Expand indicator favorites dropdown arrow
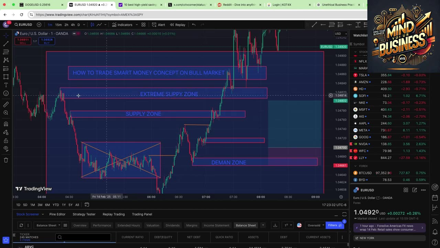 tap(136, 25)
